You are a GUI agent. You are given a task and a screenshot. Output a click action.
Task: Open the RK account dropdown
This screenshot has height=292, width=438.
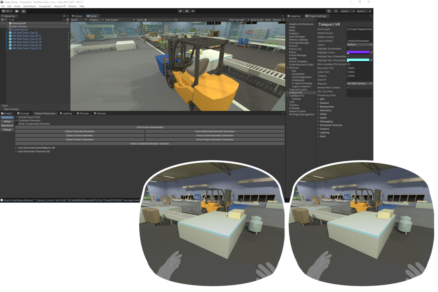click(7, 11)
